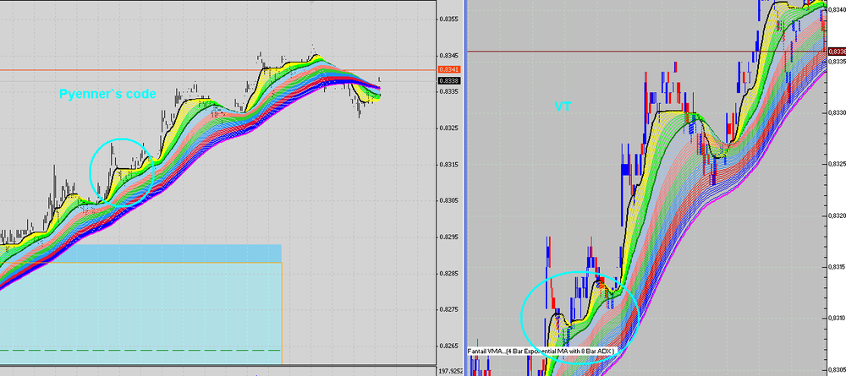Click 0.8295 on left price axis

click(449, 237)
